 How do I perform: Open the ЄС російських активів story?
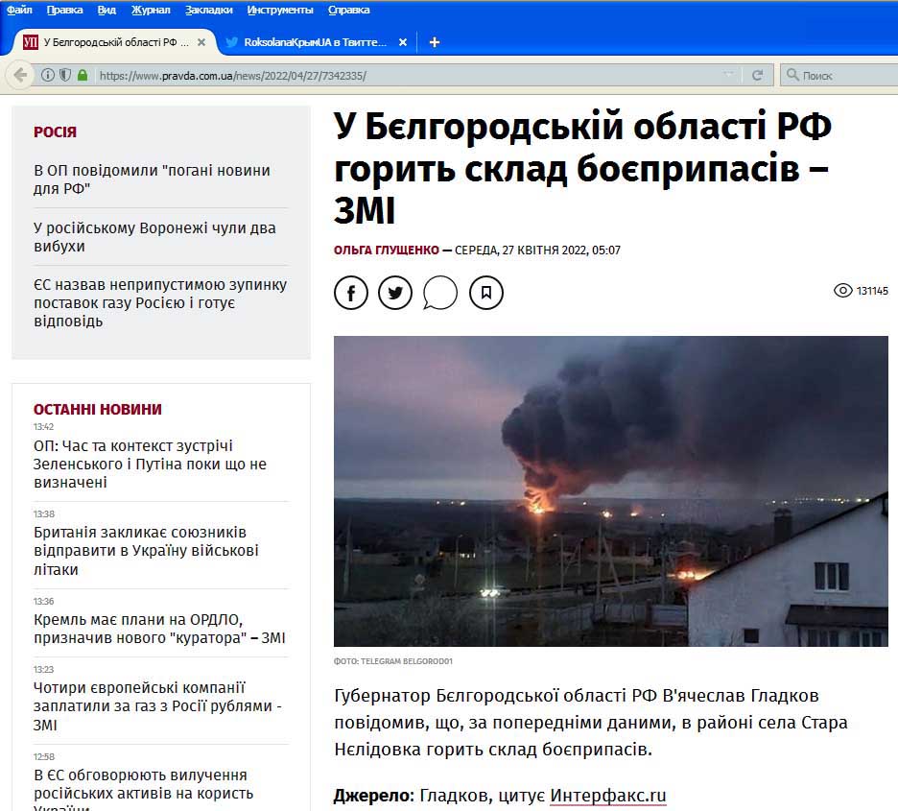(x=143, y=789)
